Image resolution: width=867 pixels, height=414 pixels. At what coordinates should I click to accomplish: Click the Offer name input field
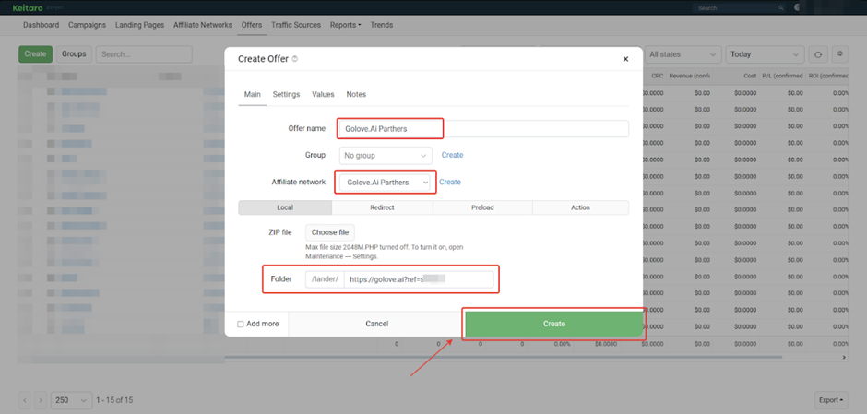coord(483,129)
